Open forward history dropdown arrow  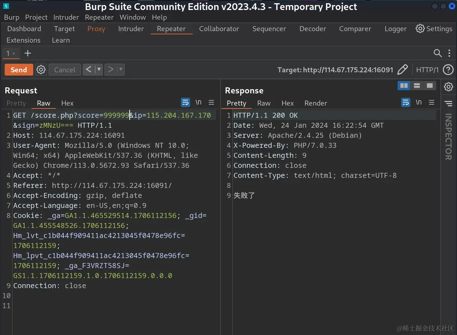121,69
